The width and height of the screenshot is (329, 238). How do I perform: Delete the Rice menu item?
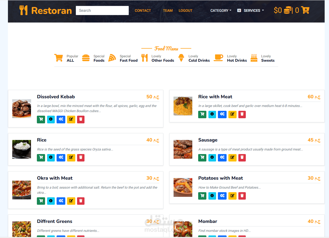[81, 158]
